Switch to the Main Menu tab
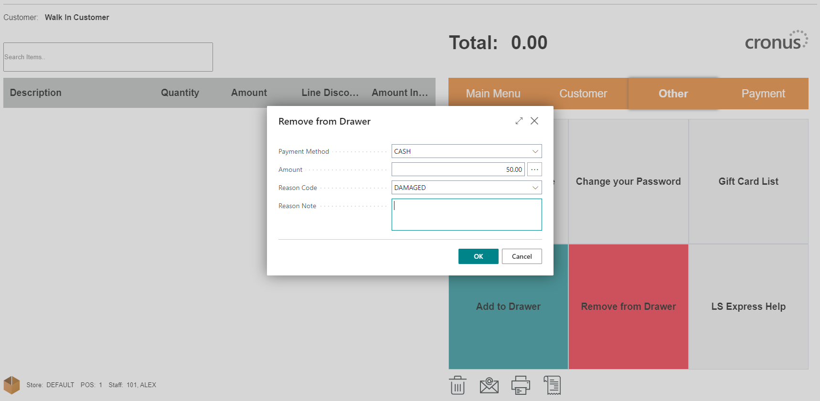This screenshot has width=820, height=401. 493,94
